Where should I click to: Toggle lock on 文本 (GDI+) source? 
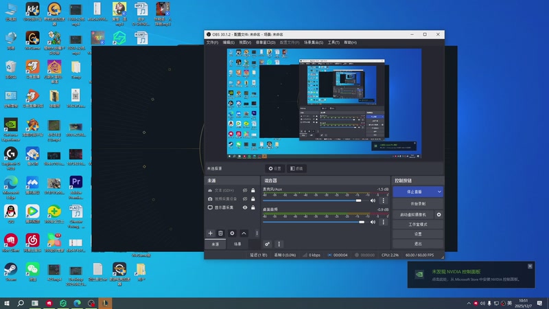pyautogui.click(x=253, y=190)
